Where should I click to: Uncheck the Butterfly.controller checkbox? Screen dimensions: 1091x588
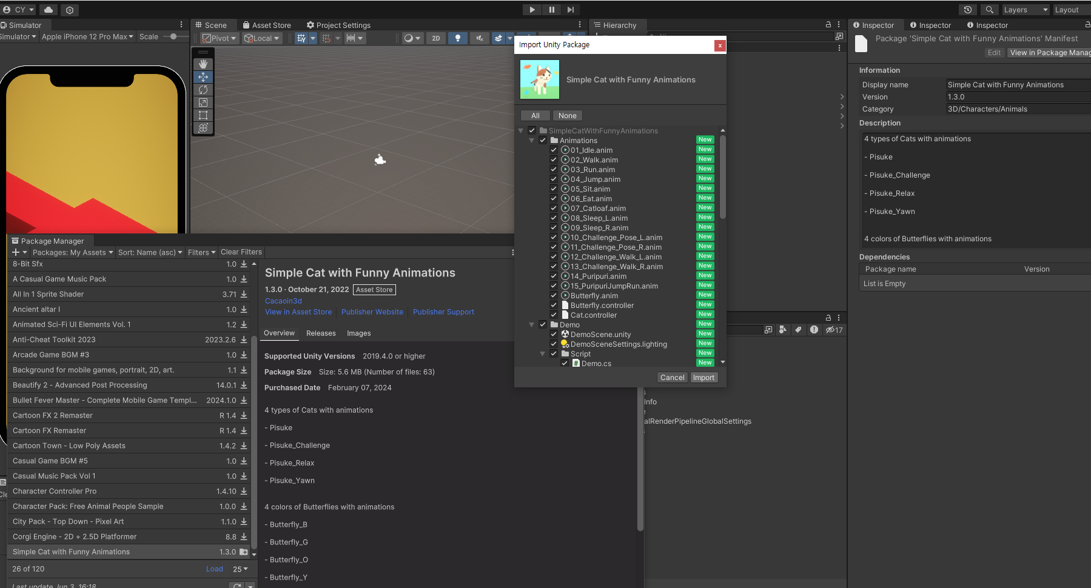pyautogui.click(x=554, y=306)
